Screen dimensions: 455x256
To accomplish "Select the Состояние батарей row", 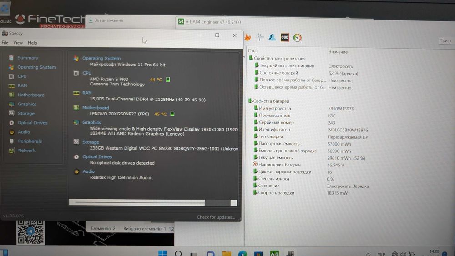I will click(x=306, y=73).
